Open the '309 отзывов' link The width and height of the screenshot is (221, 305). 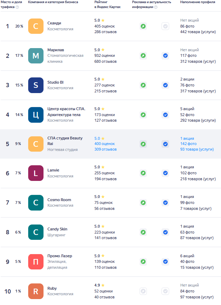click(105, 150)
